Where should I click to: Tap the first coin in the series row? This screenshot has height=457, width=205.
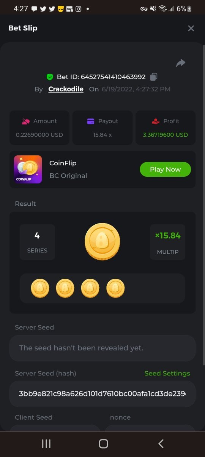click(40, 288)
